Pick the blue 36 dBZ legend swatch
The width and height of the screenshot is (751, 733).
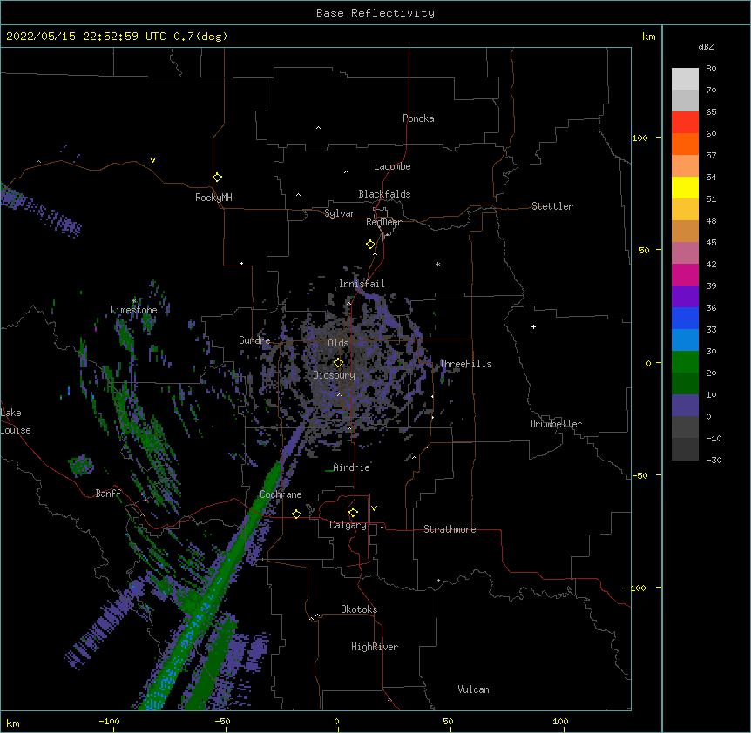click(x=685, y=318)
